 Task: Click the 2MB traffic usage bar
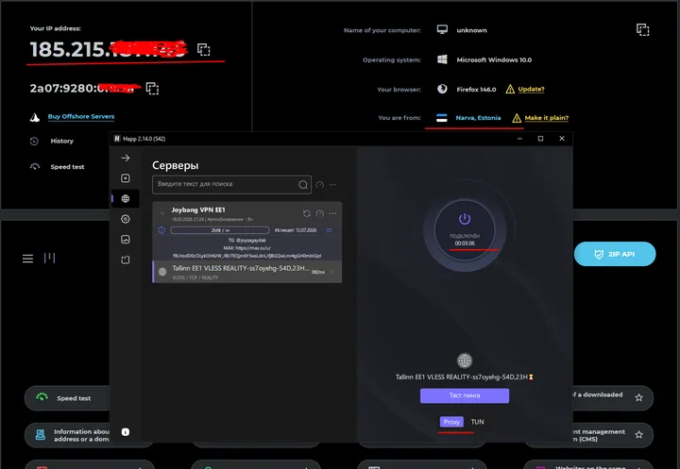click(x=220, y=230)
